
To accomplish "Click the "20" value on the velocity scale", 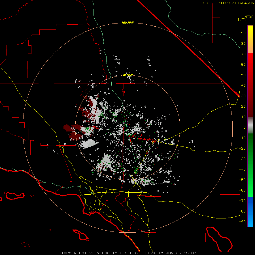I will point(243,107).
